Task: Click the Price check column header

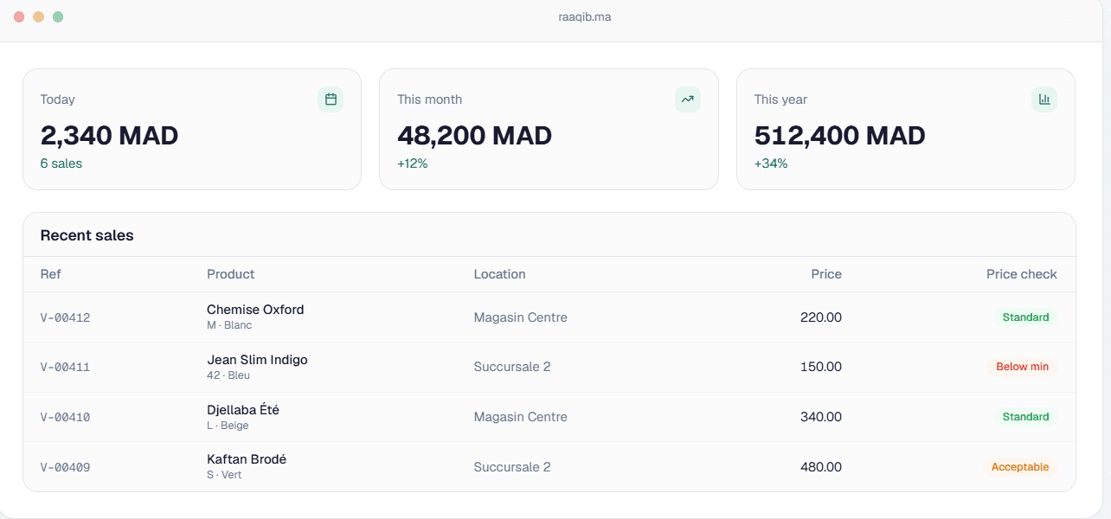Action: (1022, 274)
